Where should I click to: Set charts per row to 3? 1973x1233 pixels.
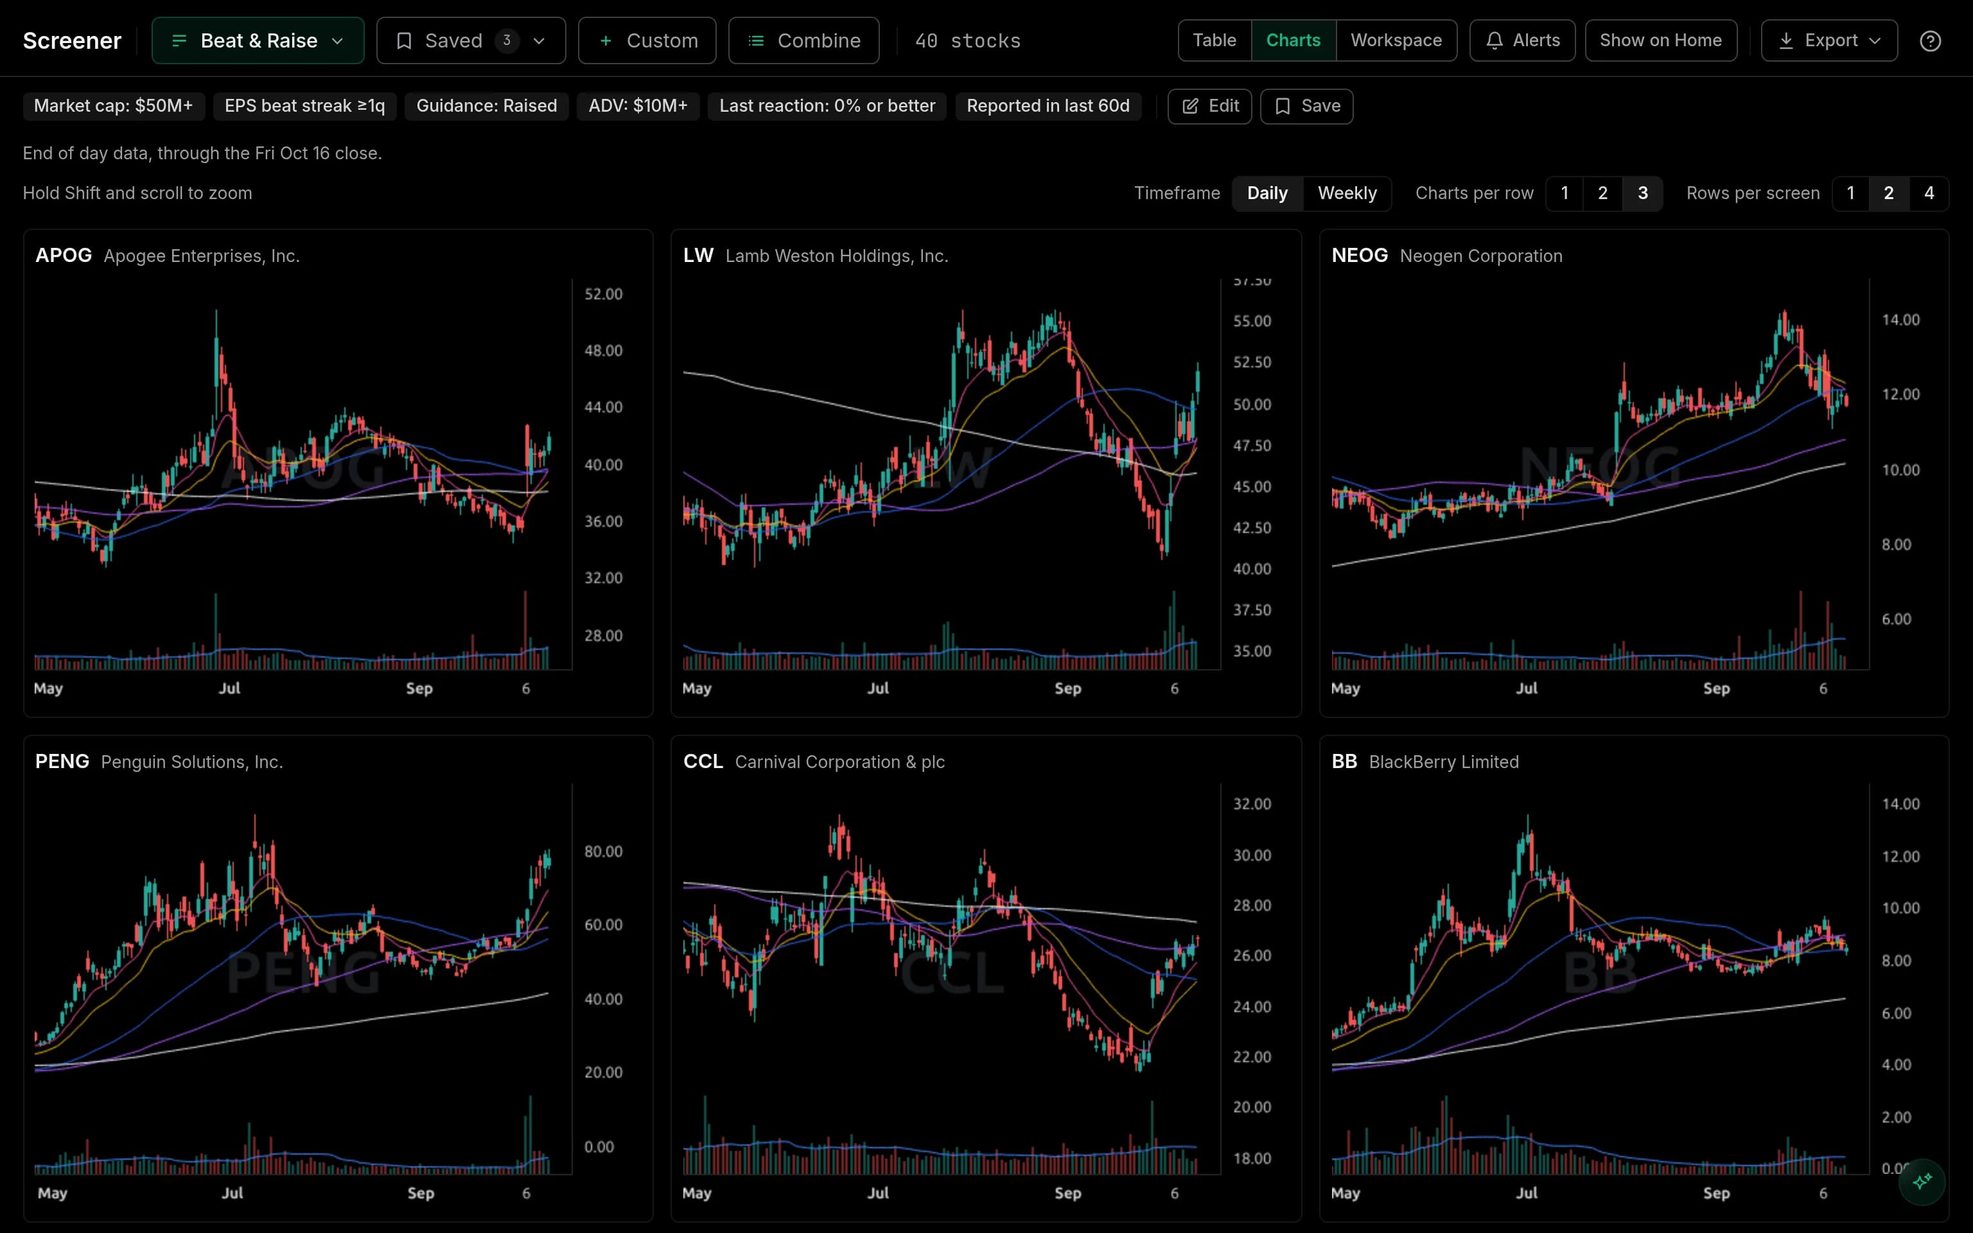coord(1643,193)
